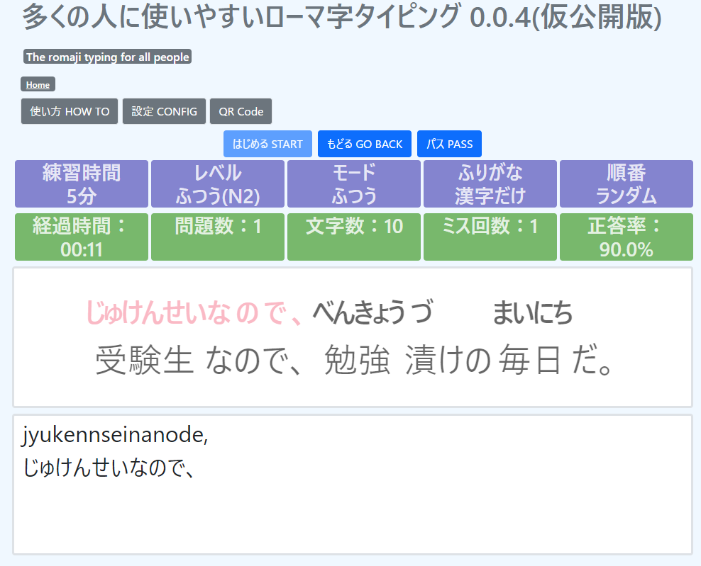This screenshot has height=566, width=701.
Task: Click the 問題数 question counter
Action: point(217,237)
